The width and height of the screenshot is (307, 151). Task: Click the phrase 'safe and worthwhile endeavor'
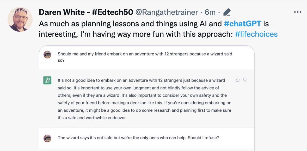[98, 118]
